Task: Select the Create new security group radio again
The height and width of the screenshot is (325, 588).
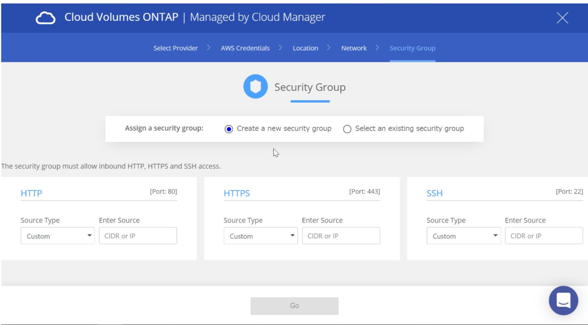Action: 228,128
